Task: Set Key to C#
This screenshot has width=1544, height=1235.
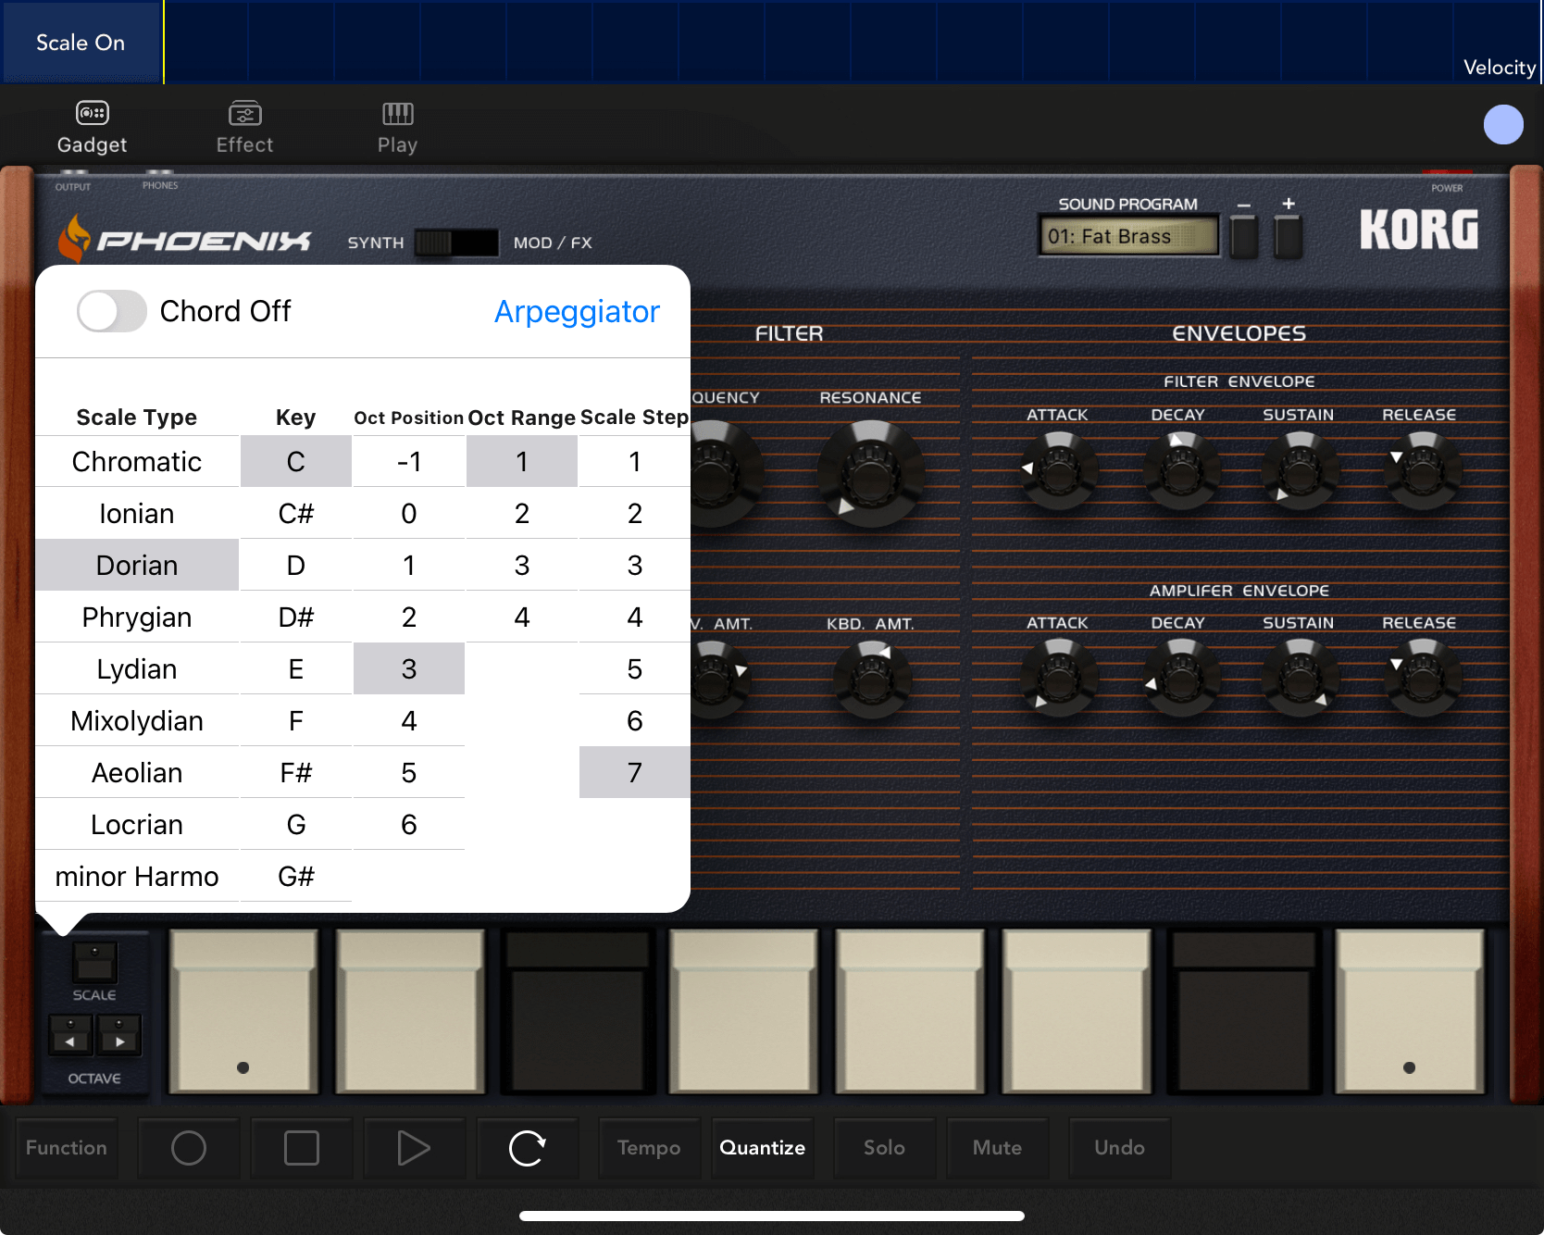Action: (x=296, y=513)
